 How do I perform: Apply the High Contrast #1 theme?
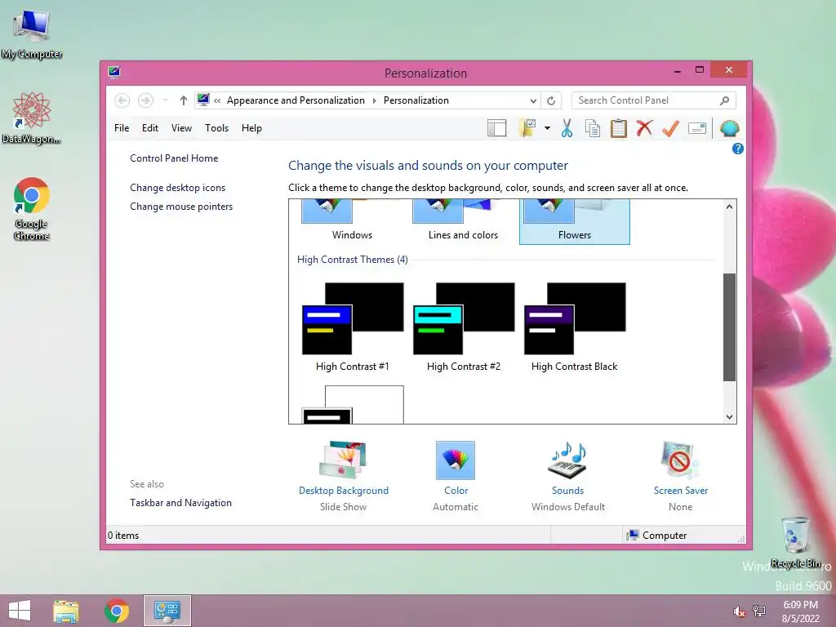point(353,327)
